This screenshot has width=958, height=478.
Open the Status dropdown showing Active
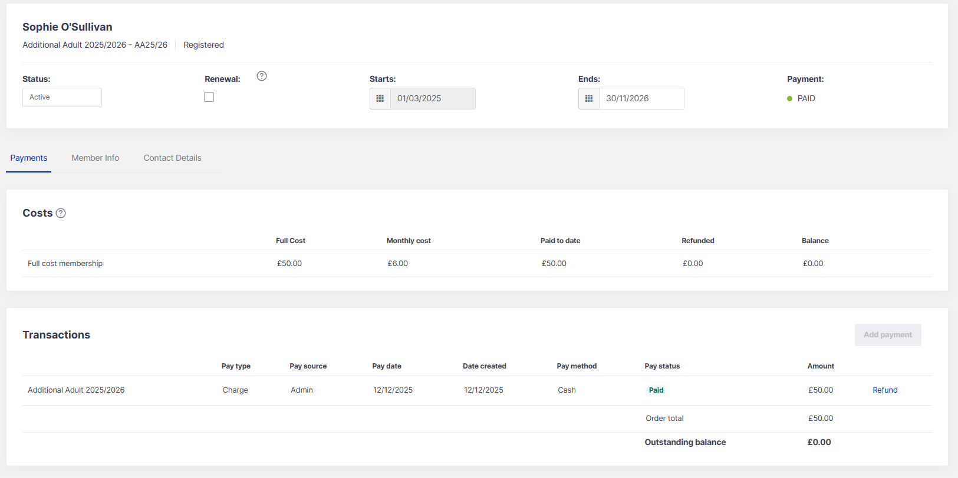coord(62,97)
